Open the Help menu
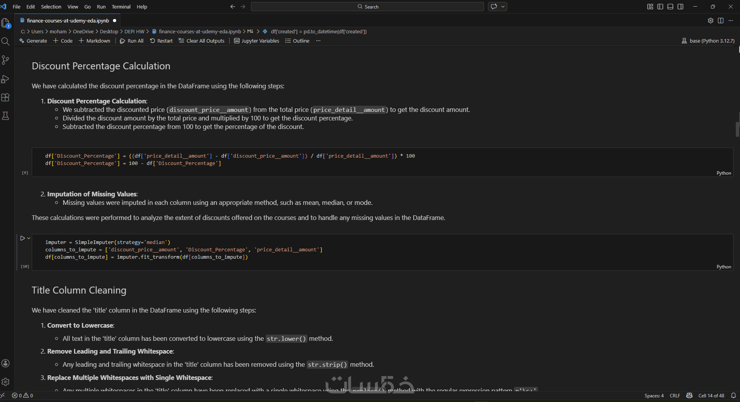The width and height of the screenshot is (740, 402). coord(142,7)
